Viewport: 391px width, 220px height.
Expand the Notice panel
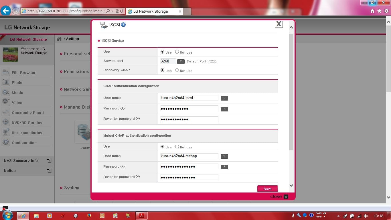(x=49, y=171)
